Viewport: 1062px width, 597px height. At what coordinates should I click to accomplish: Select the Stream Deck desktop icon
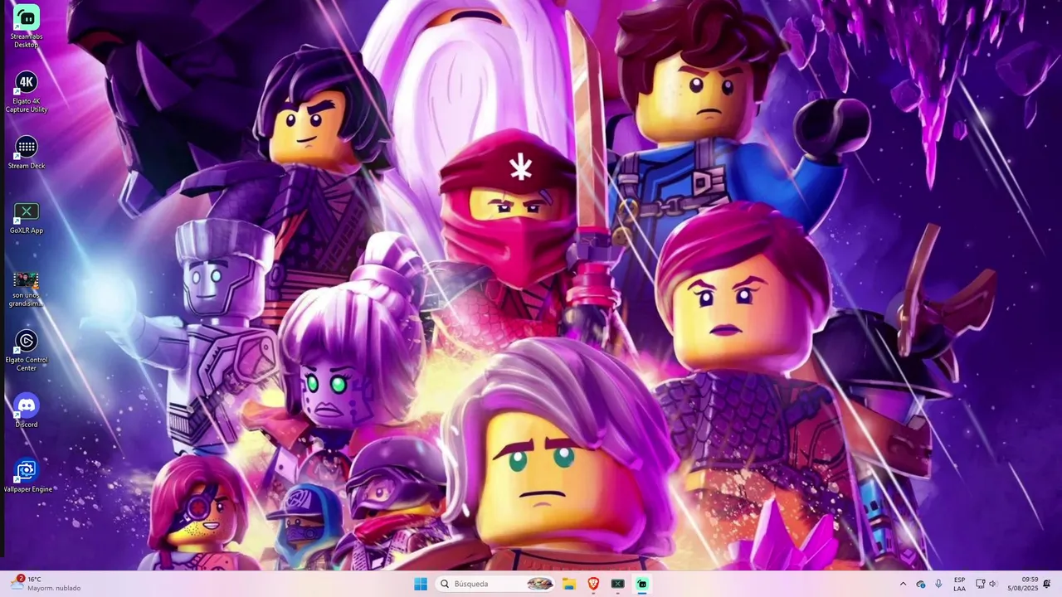(x=27, y=153)
